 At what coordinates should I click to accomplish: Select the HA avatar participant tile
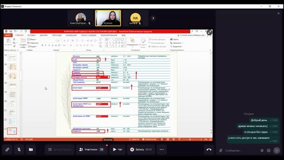tap(135, 18)
